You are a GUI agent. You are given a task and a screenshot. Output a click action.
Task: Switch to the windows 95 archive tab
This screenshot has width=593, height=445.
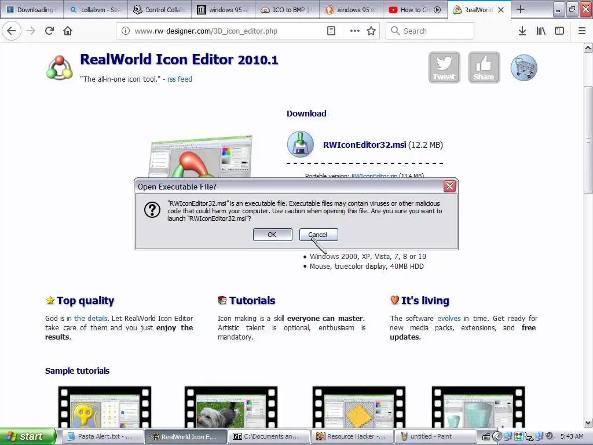(x=223, y=10)
